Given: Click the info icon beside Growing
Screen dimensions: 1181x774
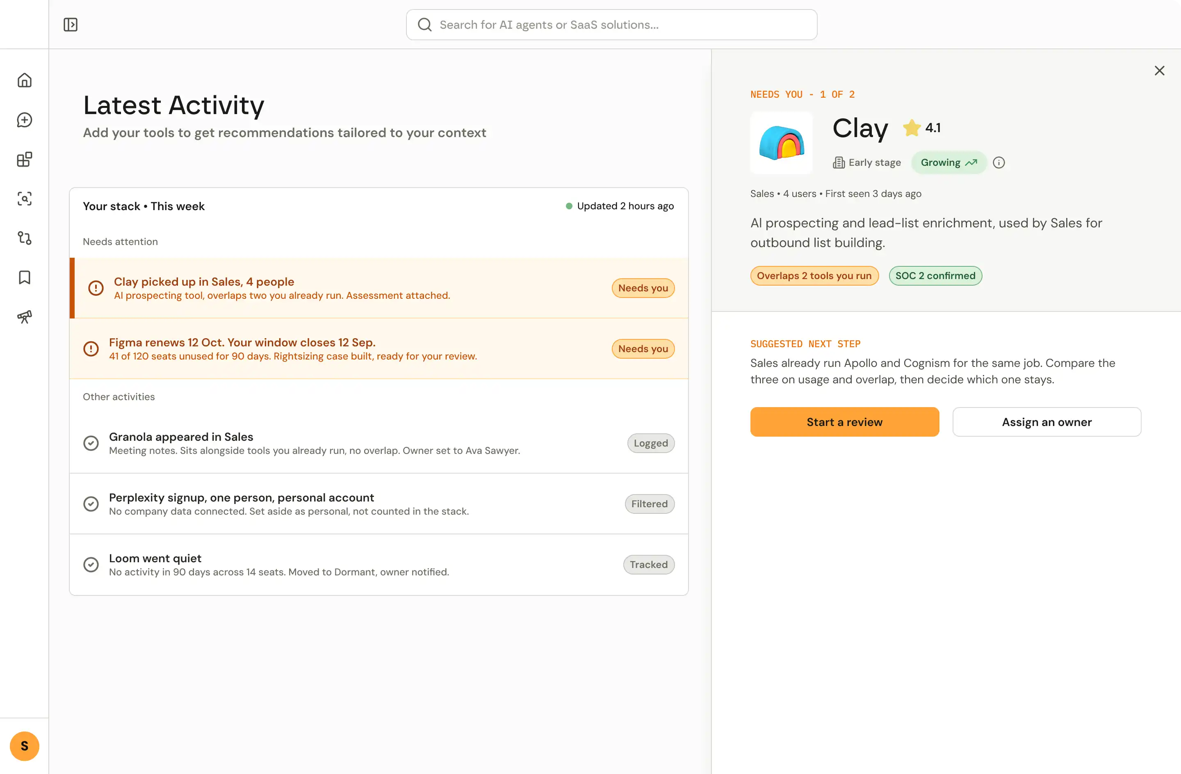Looking at the screenshot, I should pyautogui.click(x=999, y=163).
